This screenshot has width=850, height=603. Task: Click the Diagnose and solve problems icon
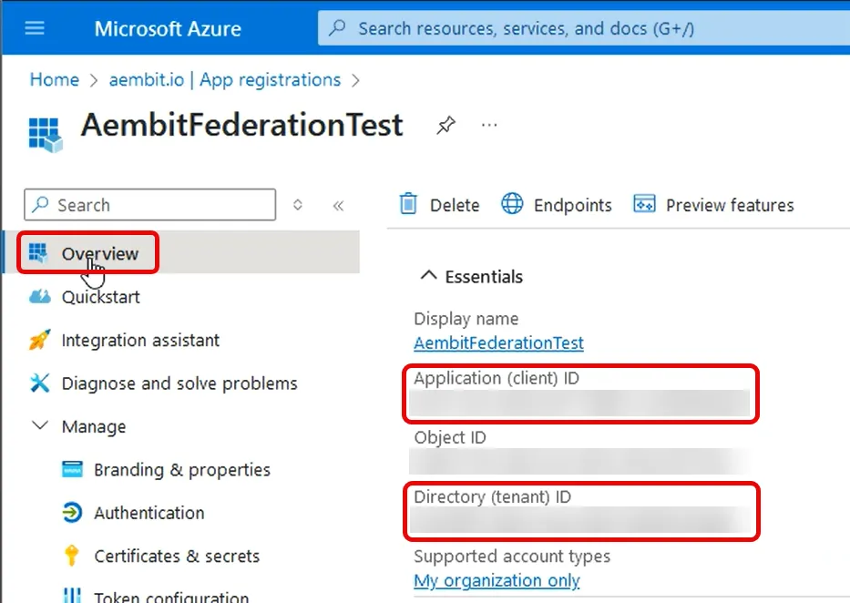click(x=39, y=383)
